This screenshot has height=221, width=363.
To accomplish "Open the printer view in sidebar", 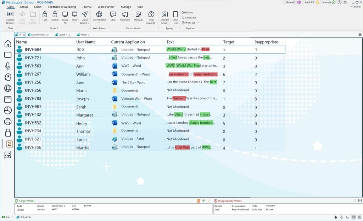I will (8, 122).
